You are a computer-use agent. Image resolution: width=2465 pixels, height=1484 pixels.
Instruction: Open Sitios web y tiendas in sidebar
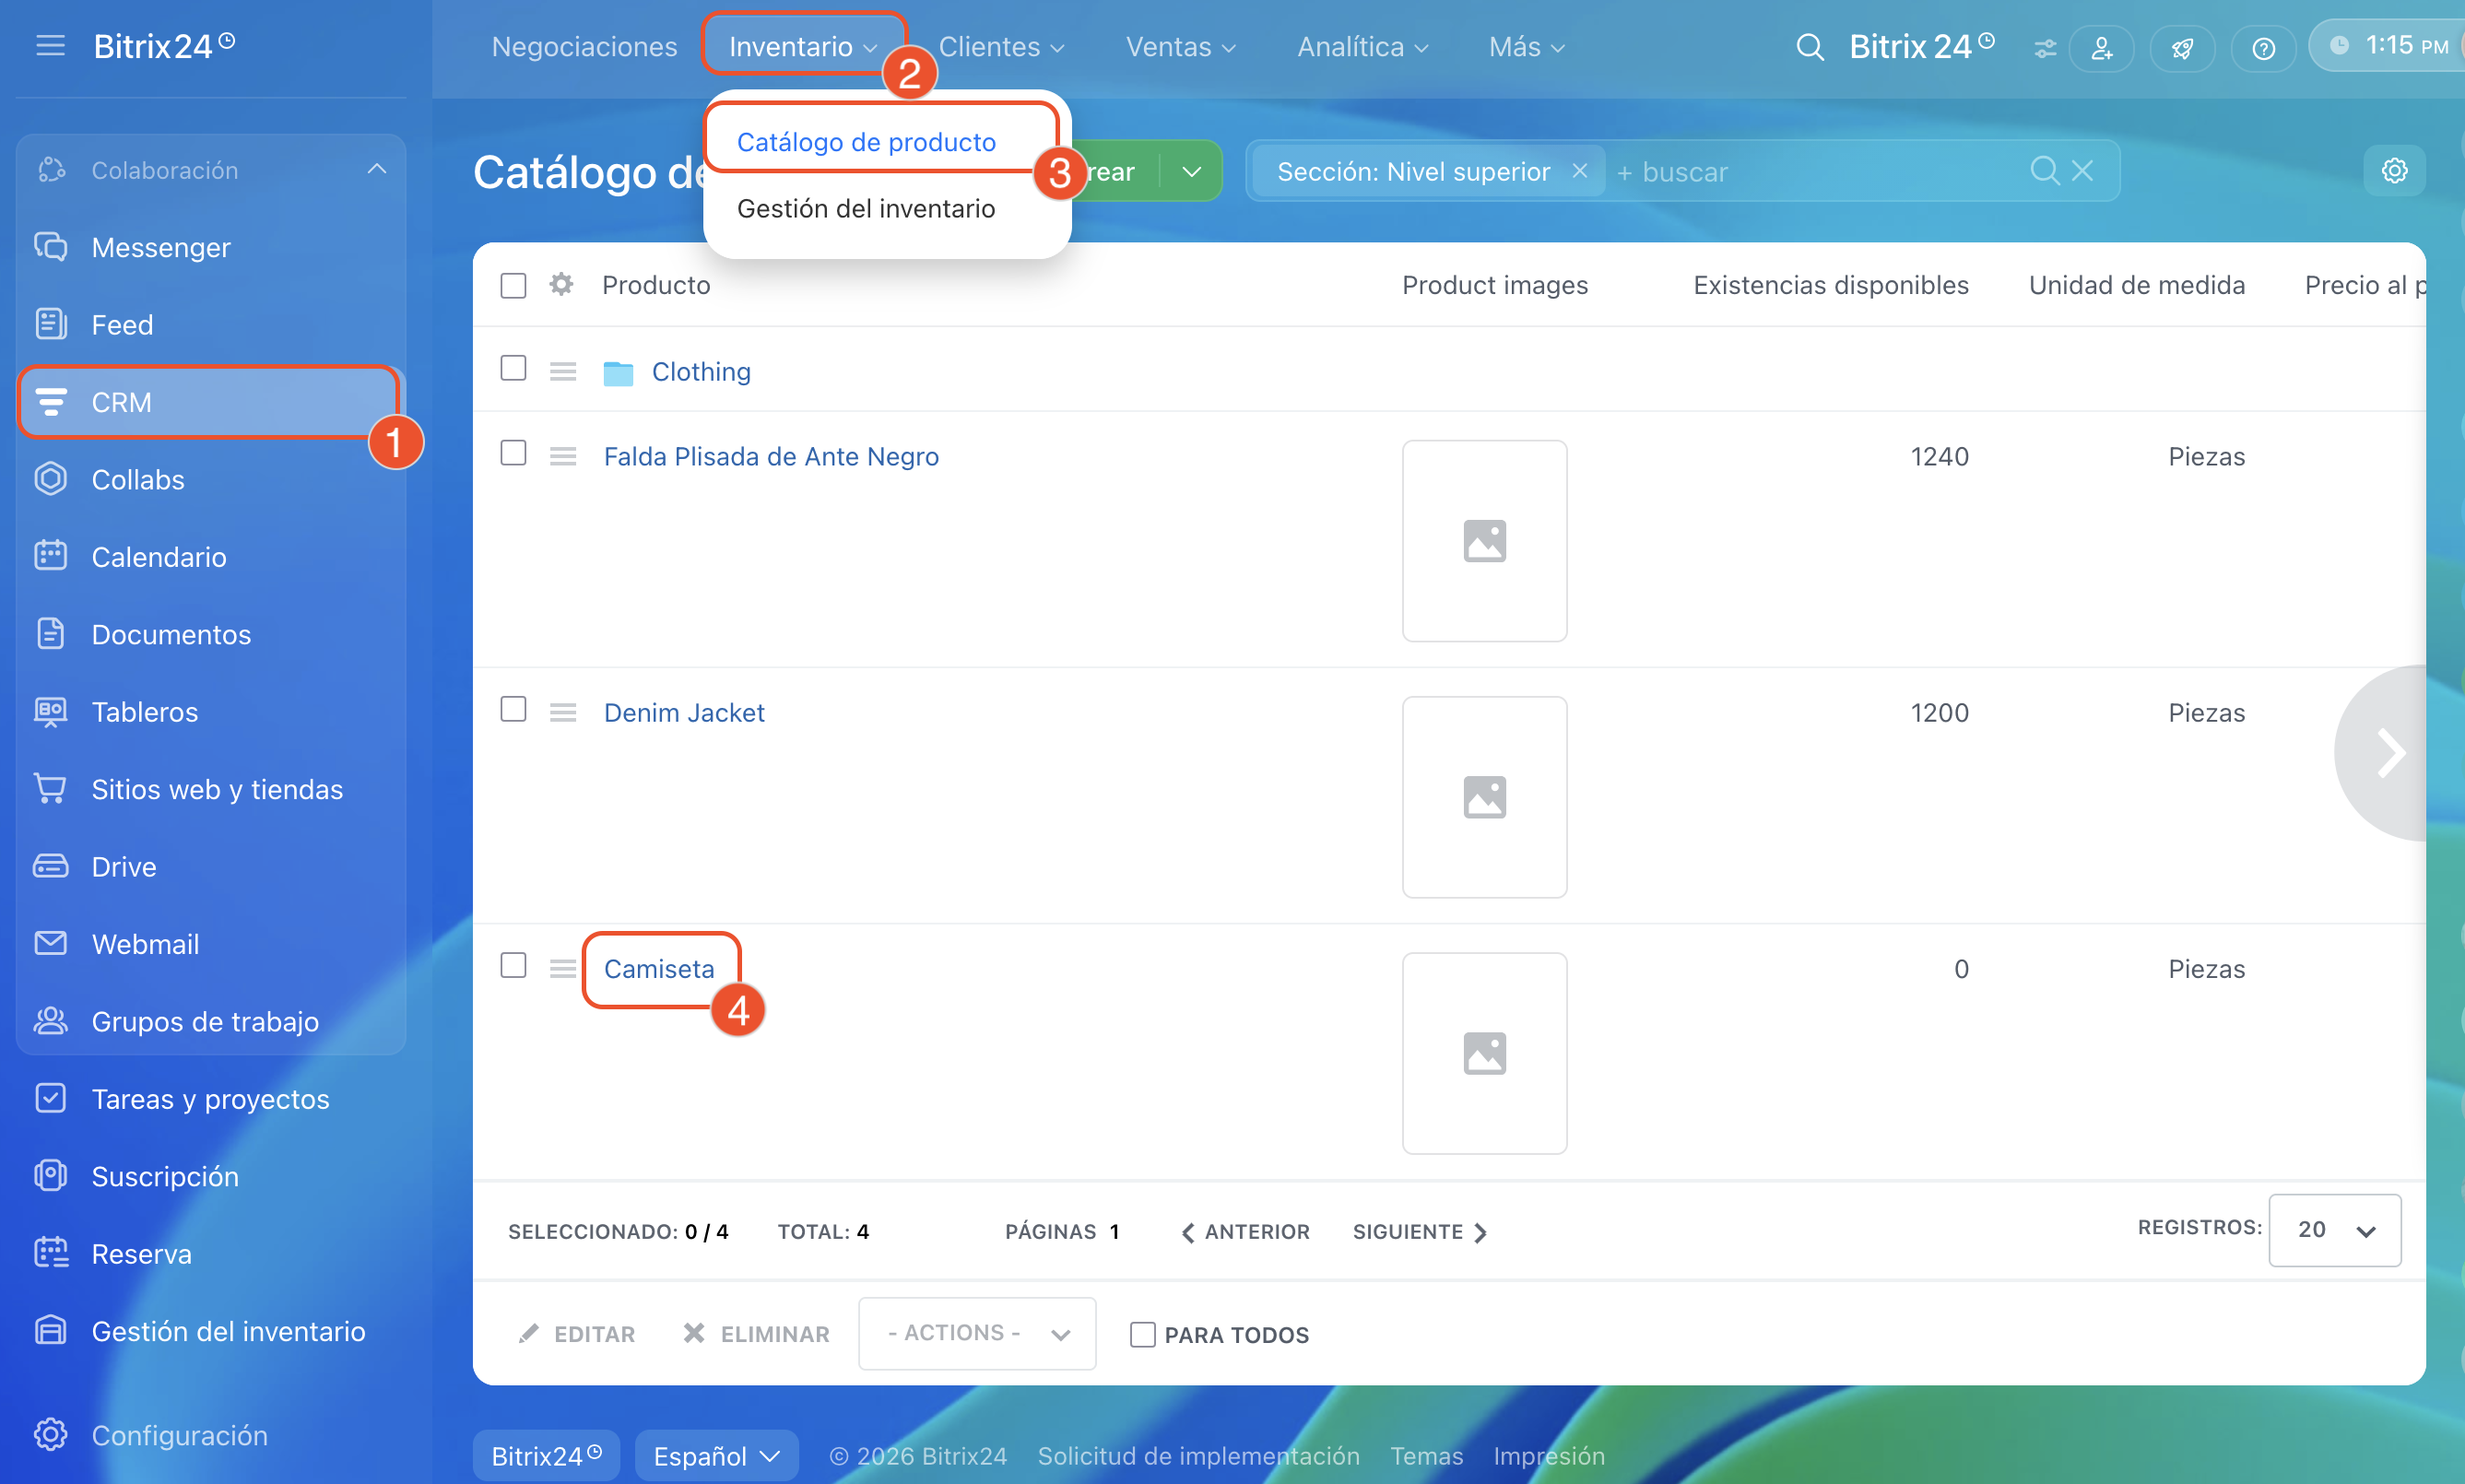(x=217, y=789)
